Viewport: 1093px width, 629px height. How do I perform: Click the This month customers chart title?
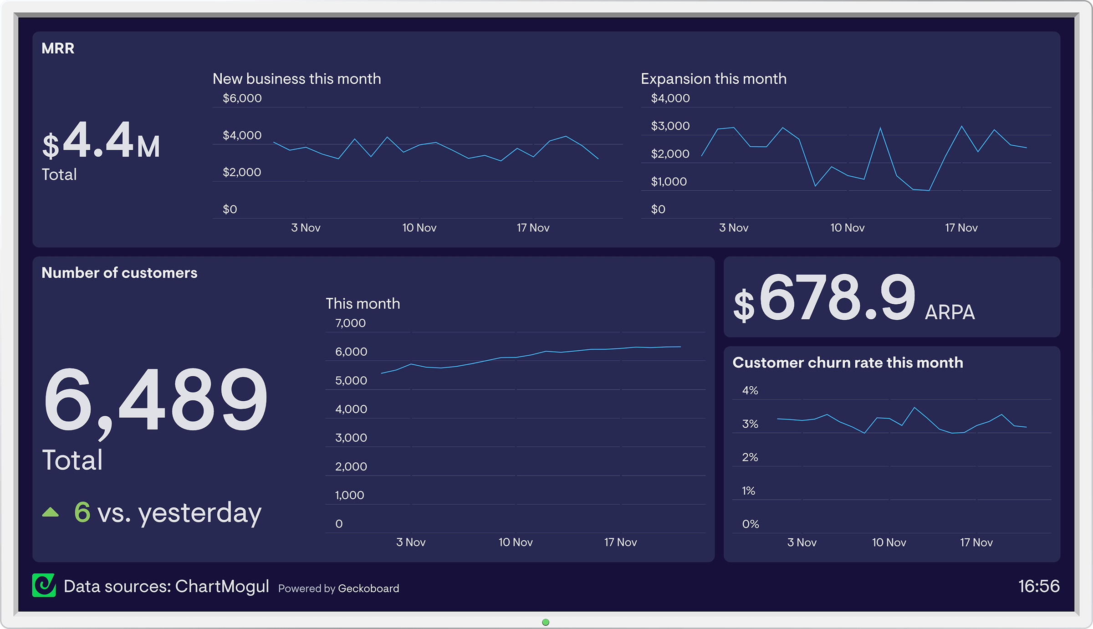[363, 304]
